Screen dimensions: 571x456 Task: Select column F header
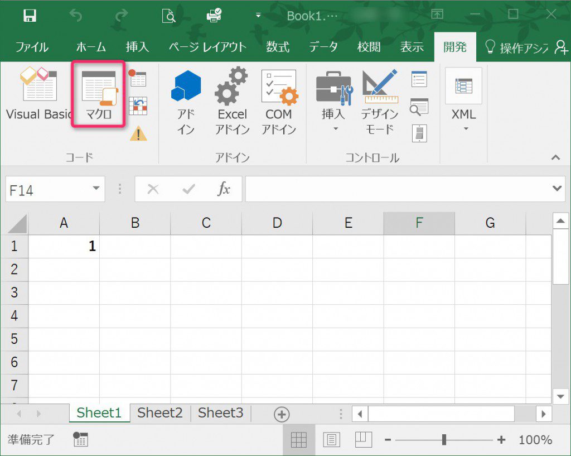(x=419, y=223)
